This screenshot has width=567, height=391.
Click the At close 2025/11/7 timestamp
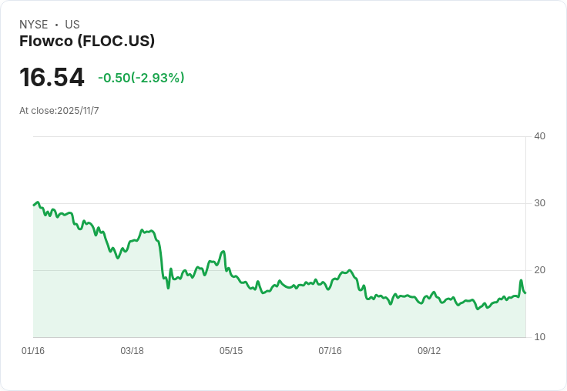(59, 111)
